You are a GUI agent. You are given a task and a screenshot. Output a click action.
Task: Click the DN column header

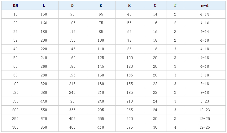click(x=15, y=6)
